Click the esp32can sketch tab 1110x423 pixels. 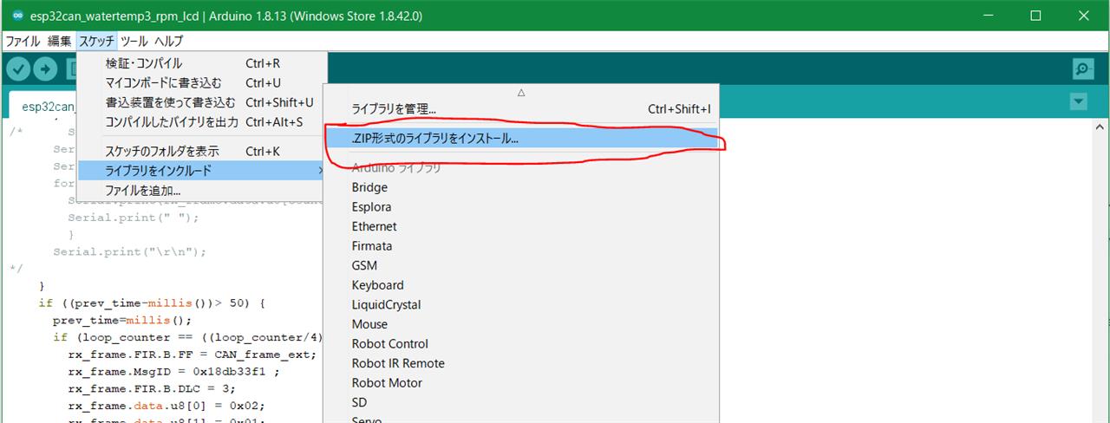[x=43, y=106]
